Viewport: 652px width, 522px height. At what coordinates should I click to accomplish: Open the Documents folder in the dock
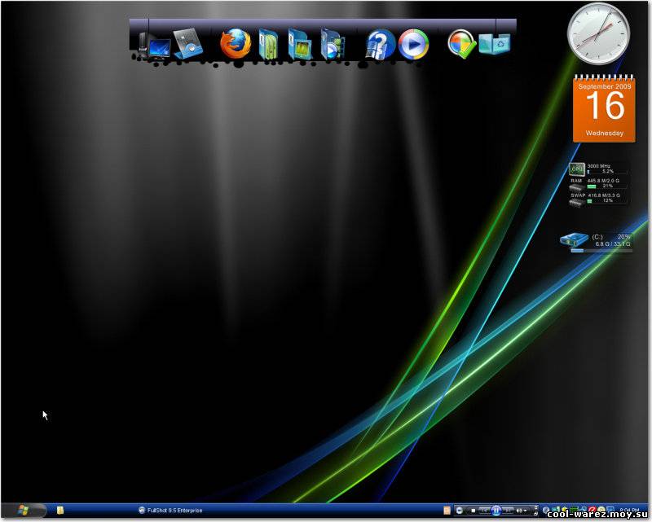pos(268,44)
